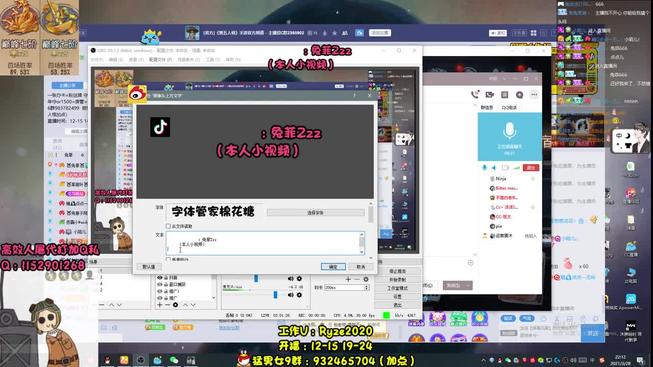Image resolution: width=653 pixels, height=367 pixels.
Task: Switch to the QQ电话 tab
Action: [x=509, y=108]
